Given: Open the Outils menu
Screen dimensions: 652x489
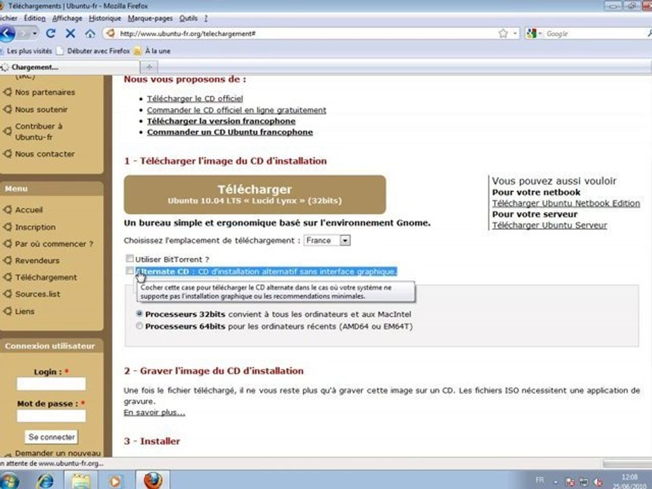Looking at the screenshot, I should click(188, 18).
